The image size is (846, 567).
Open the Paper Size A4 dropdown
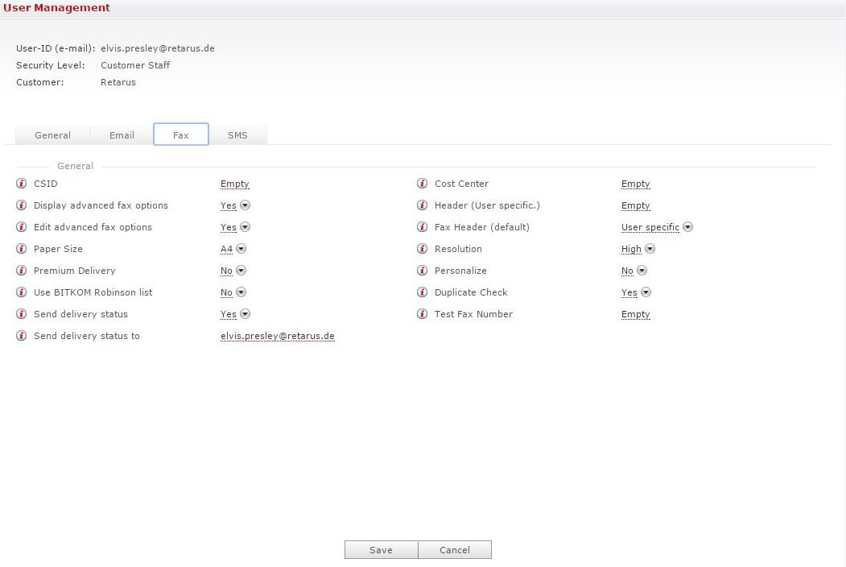tap(241, 249)
